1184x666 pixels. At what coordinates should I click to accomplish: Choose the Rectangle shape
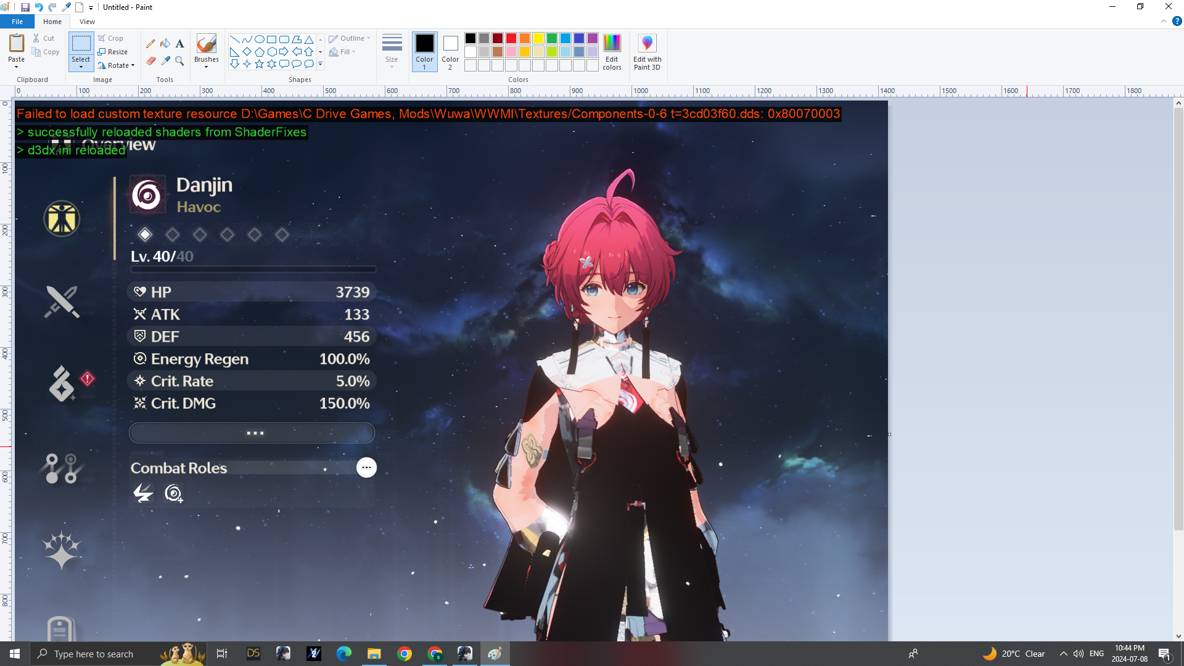coord(271,39)
